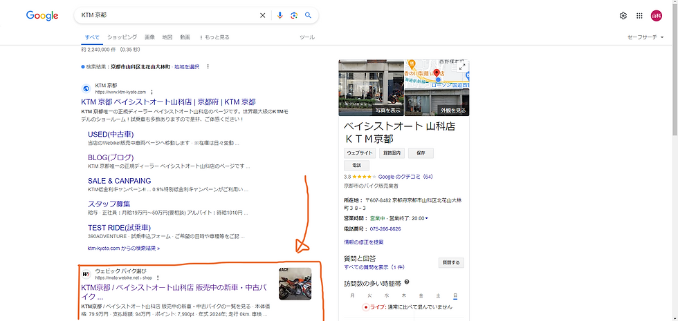Screen dimensions: 678x321
Task: Click the motorcycle thumbnail in Webike result
Action: tap(295, 284)
